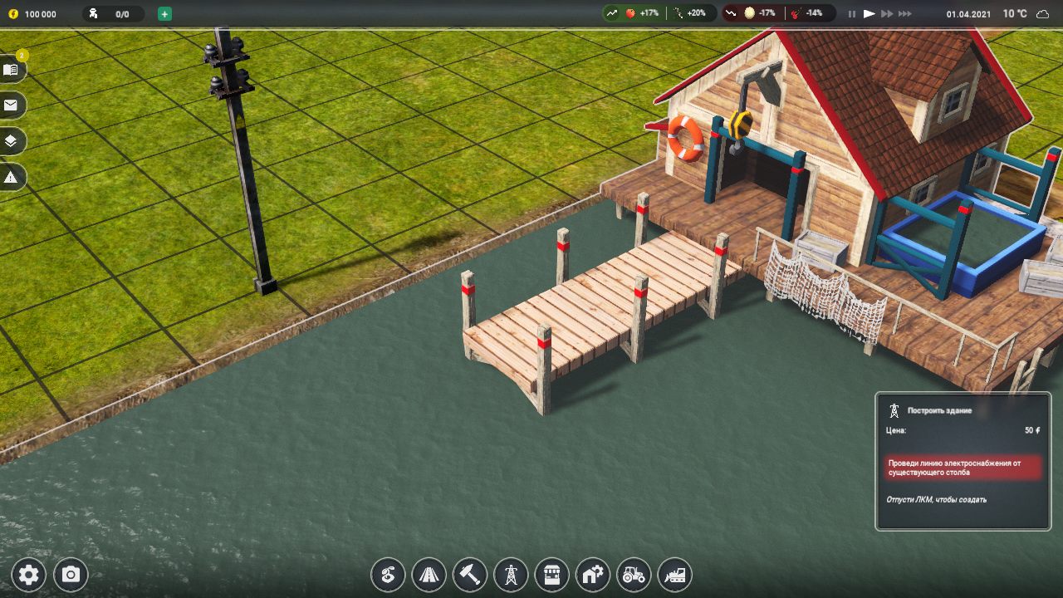Select the bulldozer demolish tool
Image resolution: width=1063 pixels, height=598 pixels.
click(x=675, y=574)
